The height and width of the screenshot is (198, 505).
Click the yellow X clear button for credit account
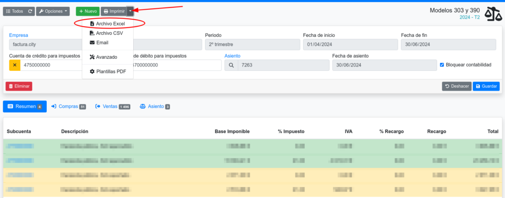tap(15, 65)
